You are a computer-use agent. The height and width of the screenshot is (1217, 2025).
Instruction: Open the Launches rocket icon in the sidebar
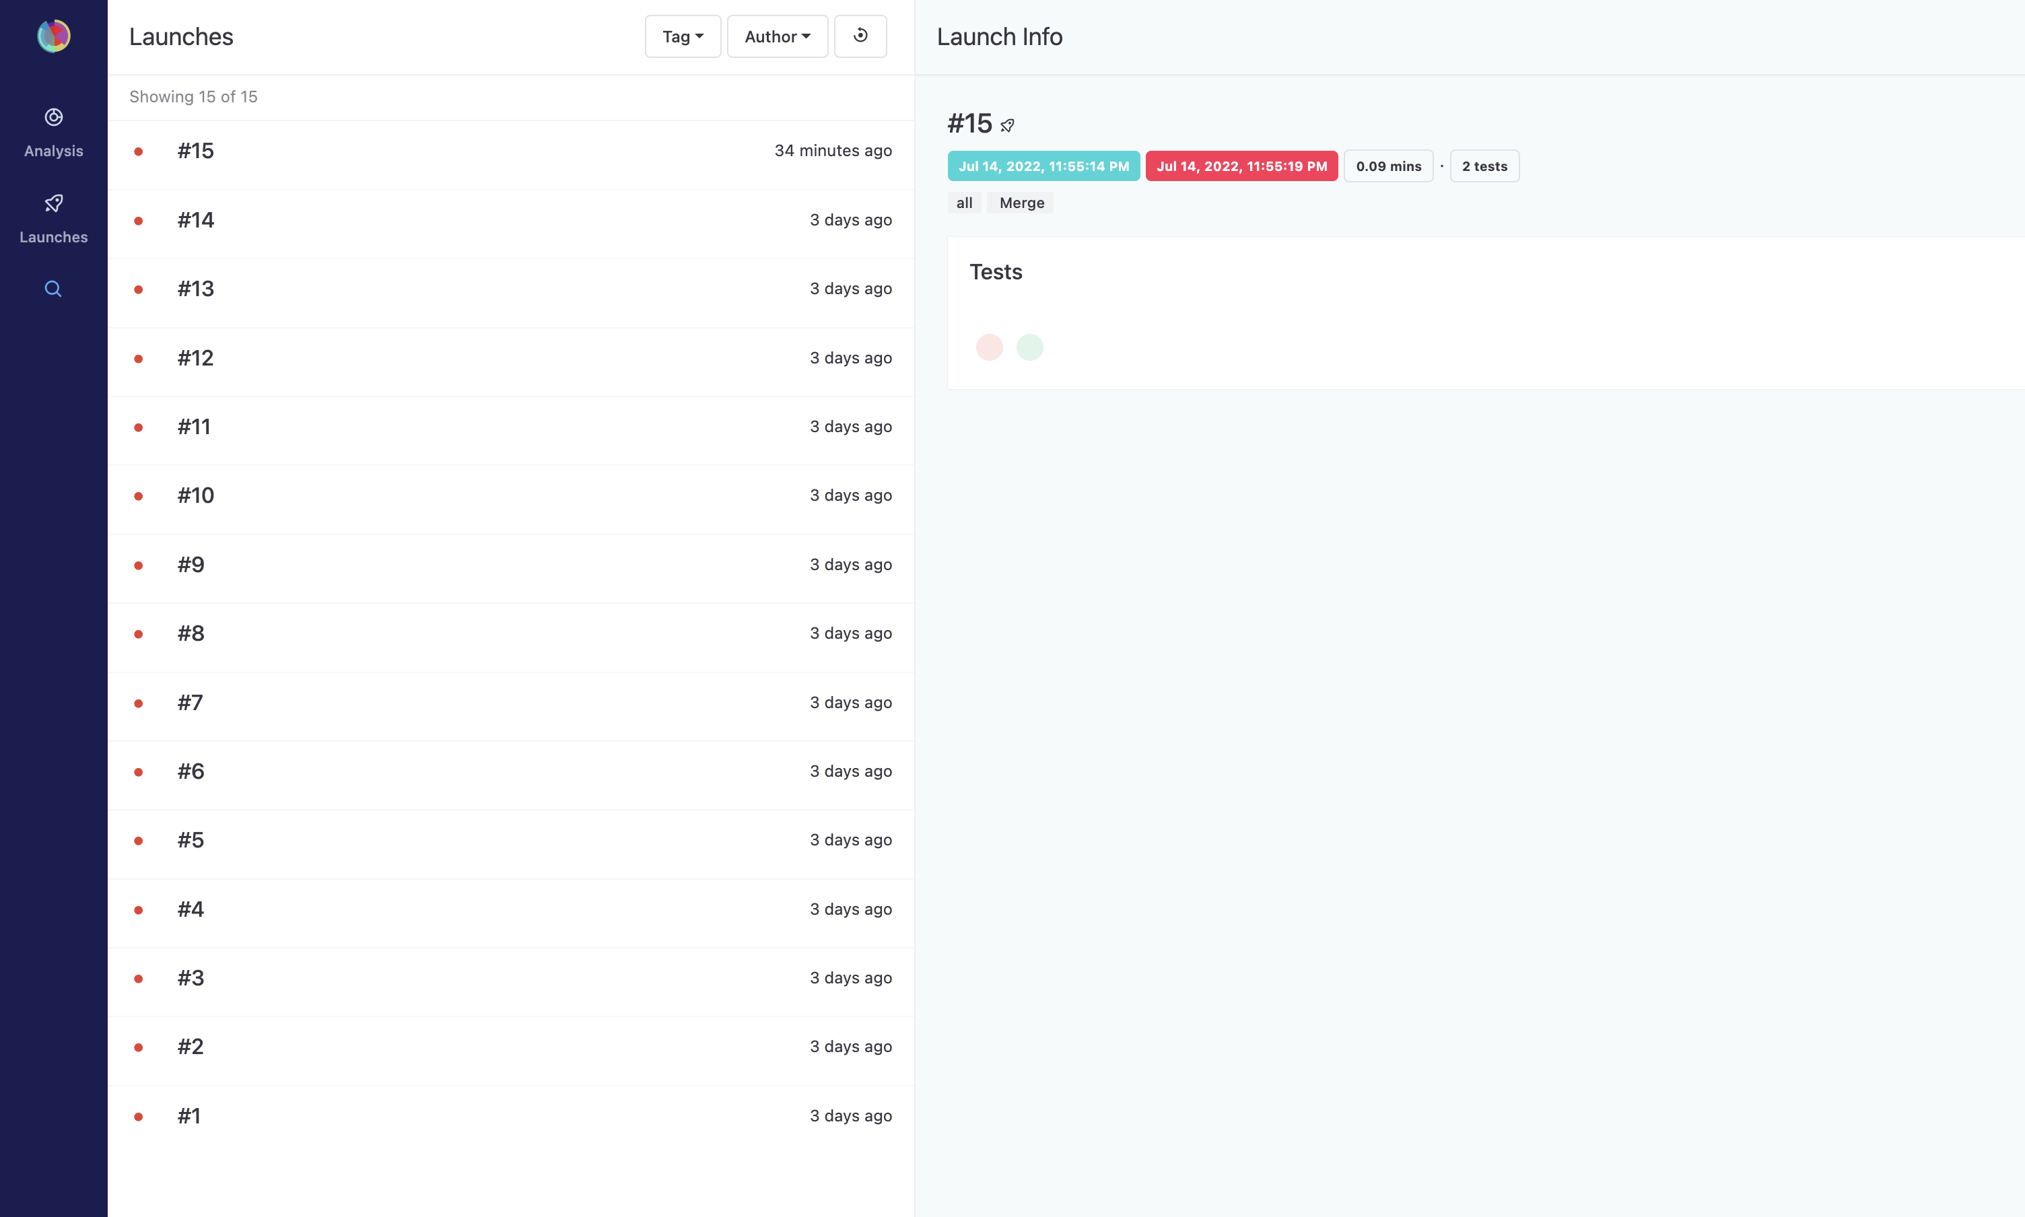coord(53,203)
